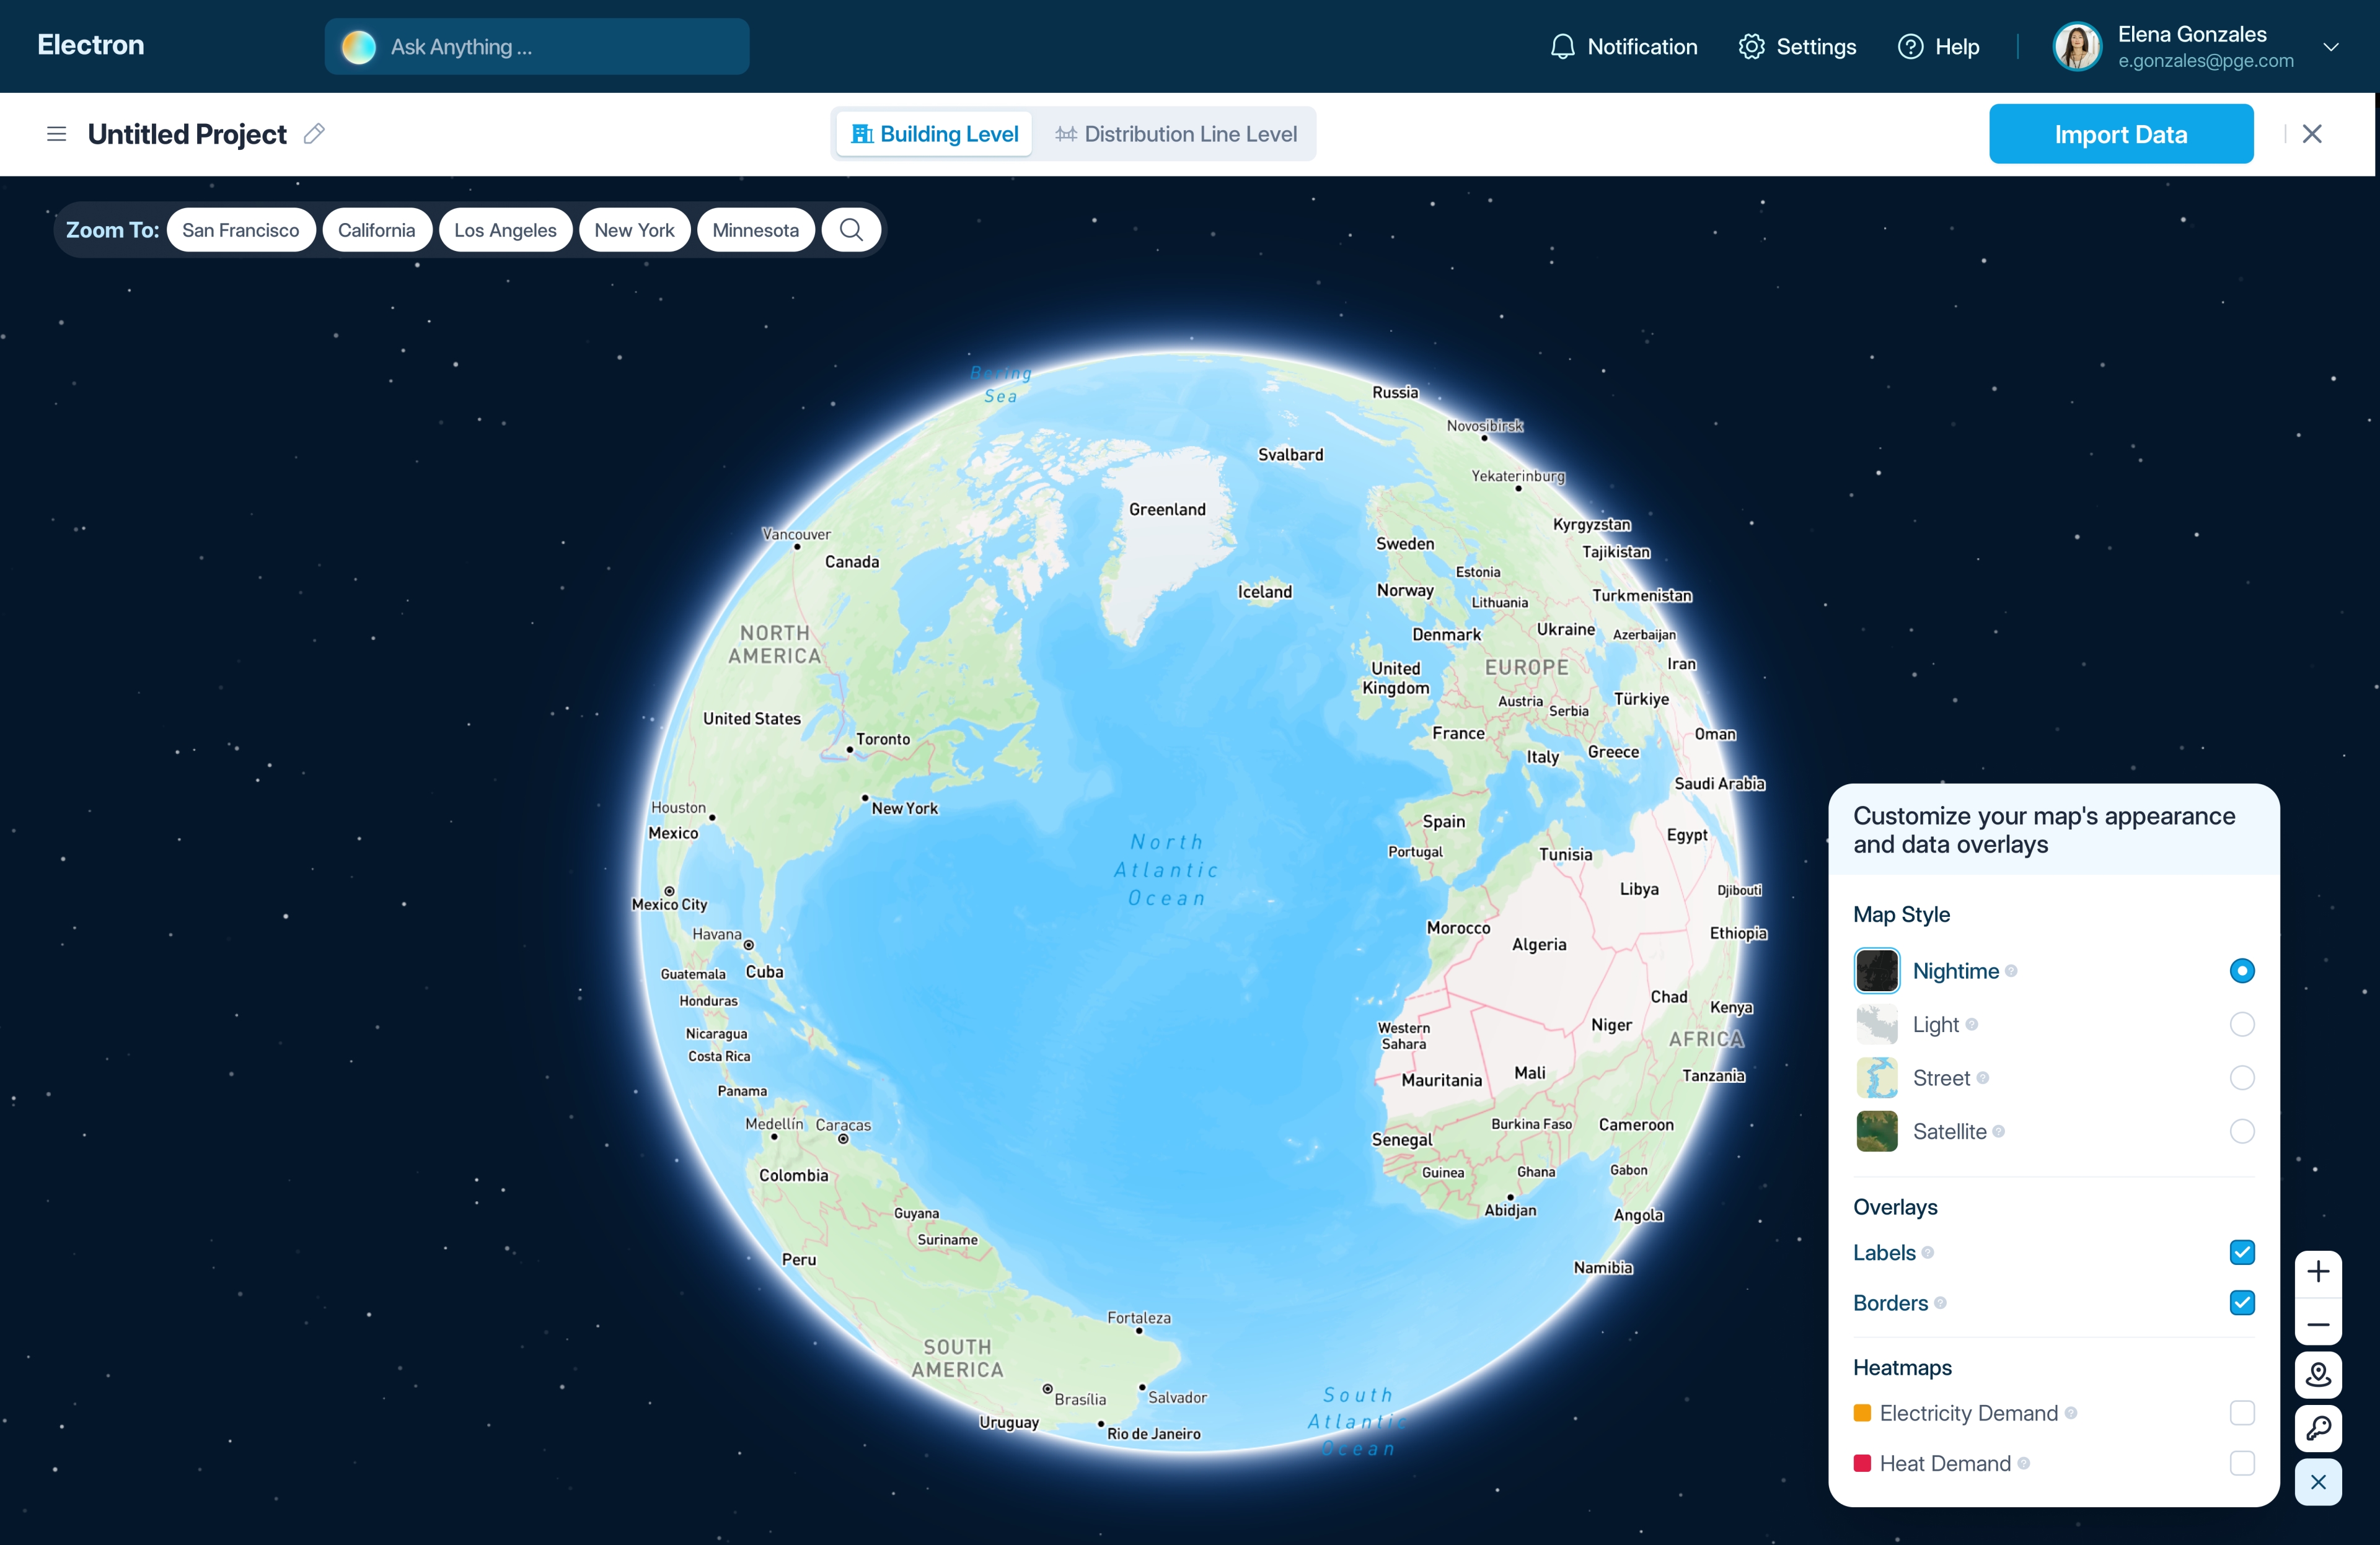Select the Street map style radio
This screenshot has height=1545, width=2380.
coord(2242,1077)
